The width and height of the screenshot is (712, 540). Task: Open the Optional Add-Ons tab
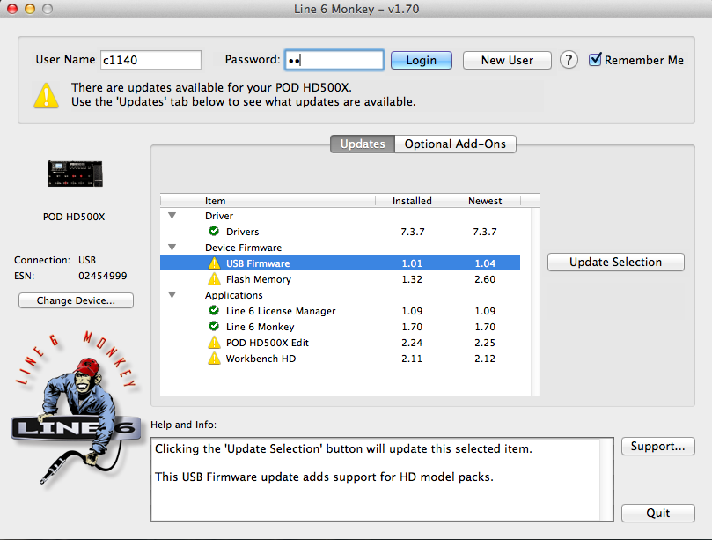click(x=455, y=144)
